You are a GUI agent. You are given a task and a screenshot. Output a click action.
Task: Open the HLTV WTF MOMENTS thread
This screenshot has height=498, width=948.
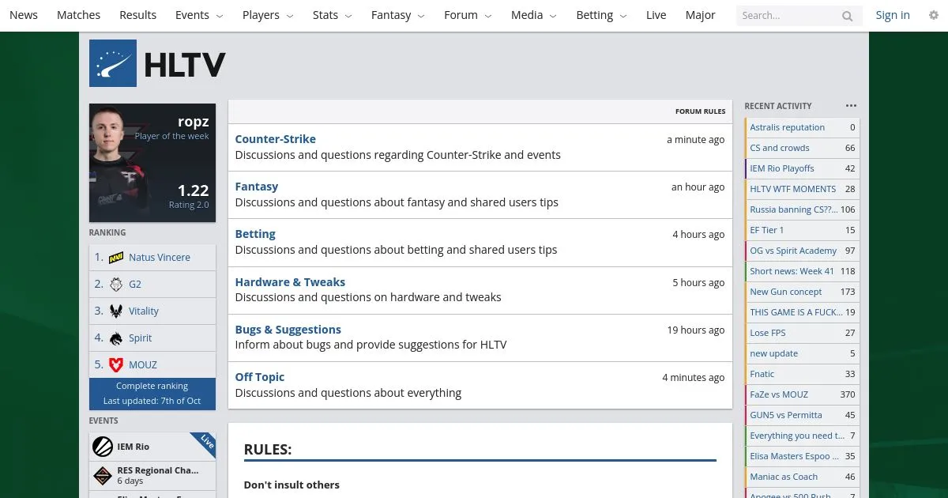pyautogui.click(x=803, y=189)
